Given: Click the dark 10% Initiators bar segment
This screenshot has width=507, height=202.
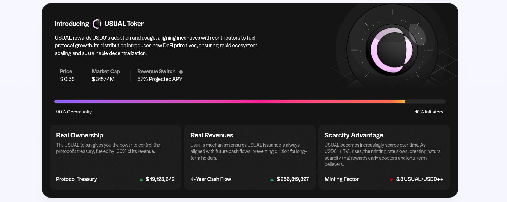Looking at the screenshot, I should (426, 101).
